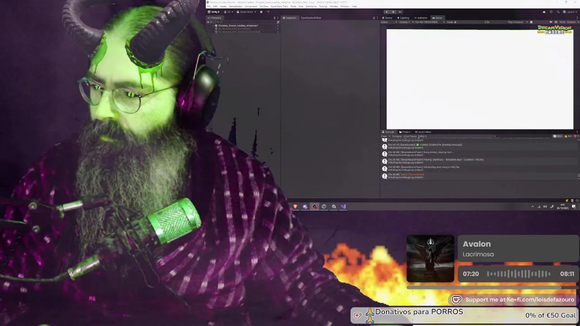Screen dimensions: 580x326
Task: Switch to the Animator tab
Action: (x=421, y=18)
